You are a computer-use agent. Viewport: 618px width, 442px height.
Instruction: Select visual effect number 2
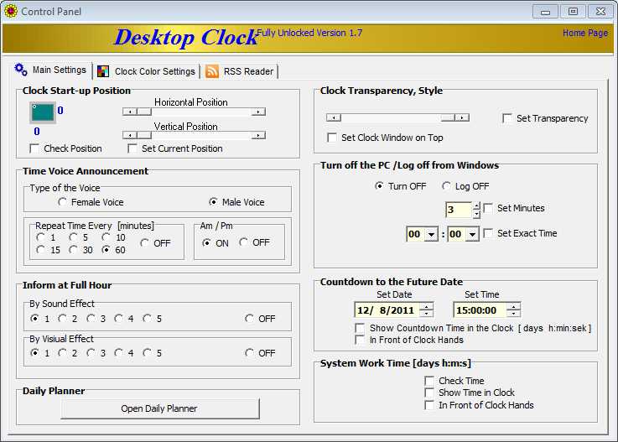62,352
